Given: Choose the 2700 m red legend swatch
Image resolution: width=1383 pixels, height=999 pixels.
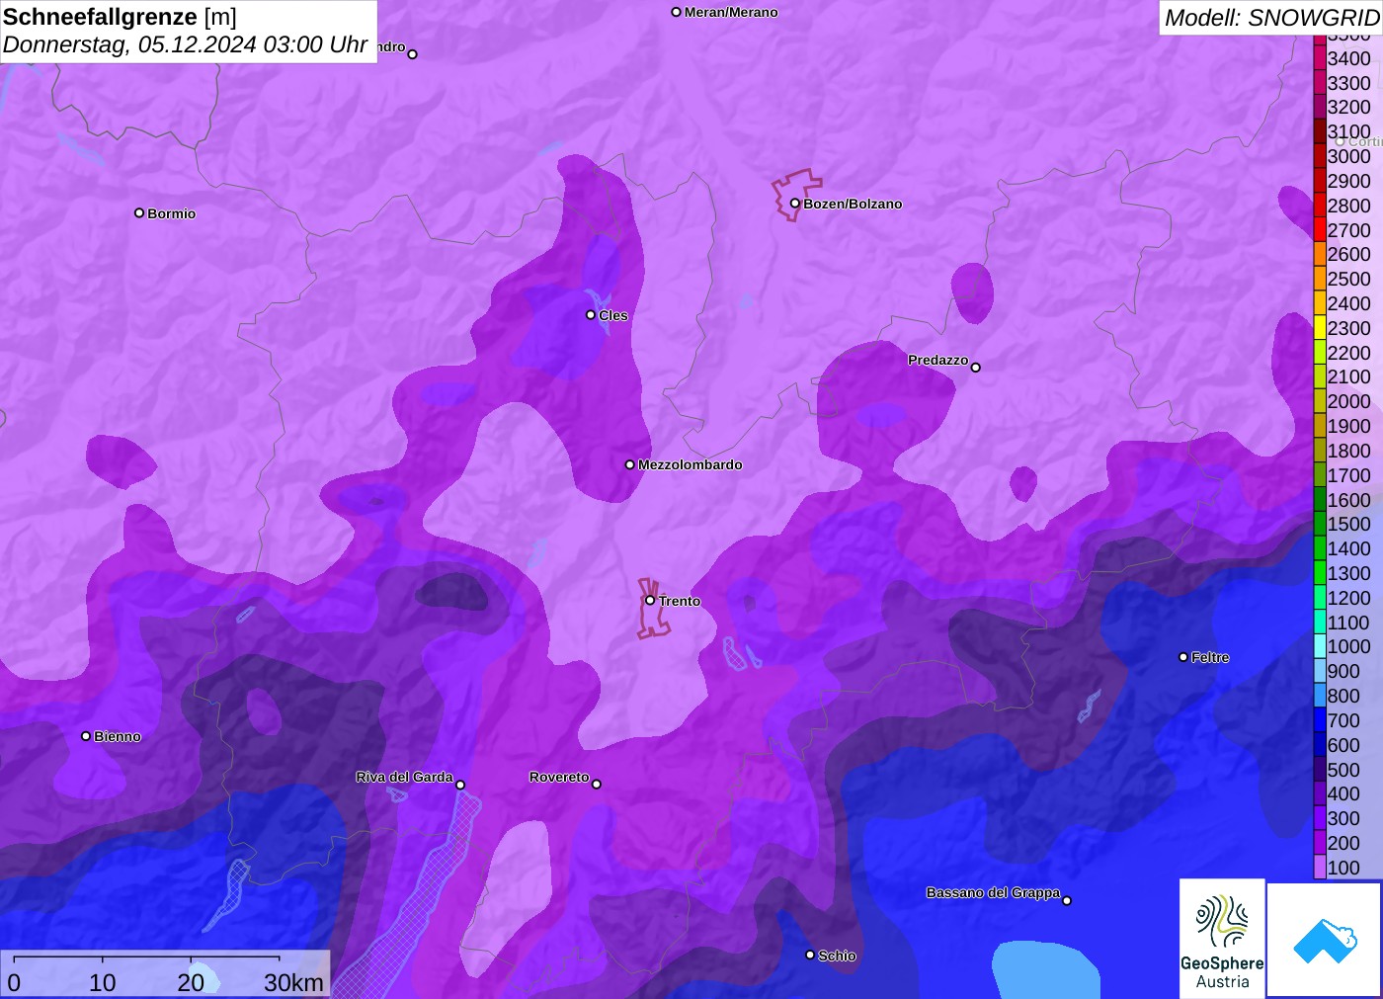Looking at the screenshot, I should pos(1320,230).
